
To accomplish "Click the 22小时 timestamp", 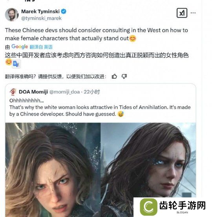I will point(92,92).
